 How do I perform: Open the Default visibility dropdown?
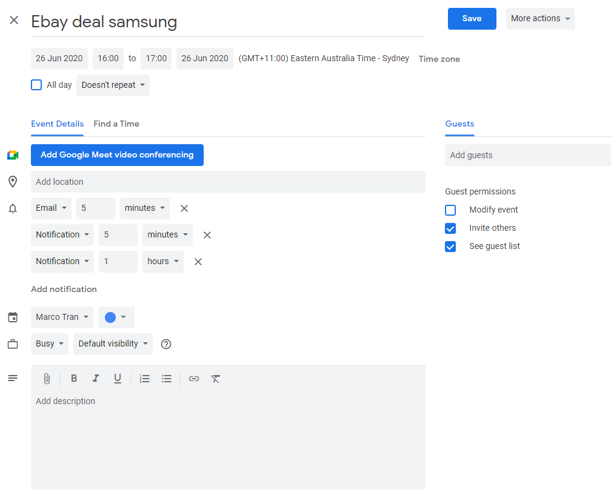[113, 344]
